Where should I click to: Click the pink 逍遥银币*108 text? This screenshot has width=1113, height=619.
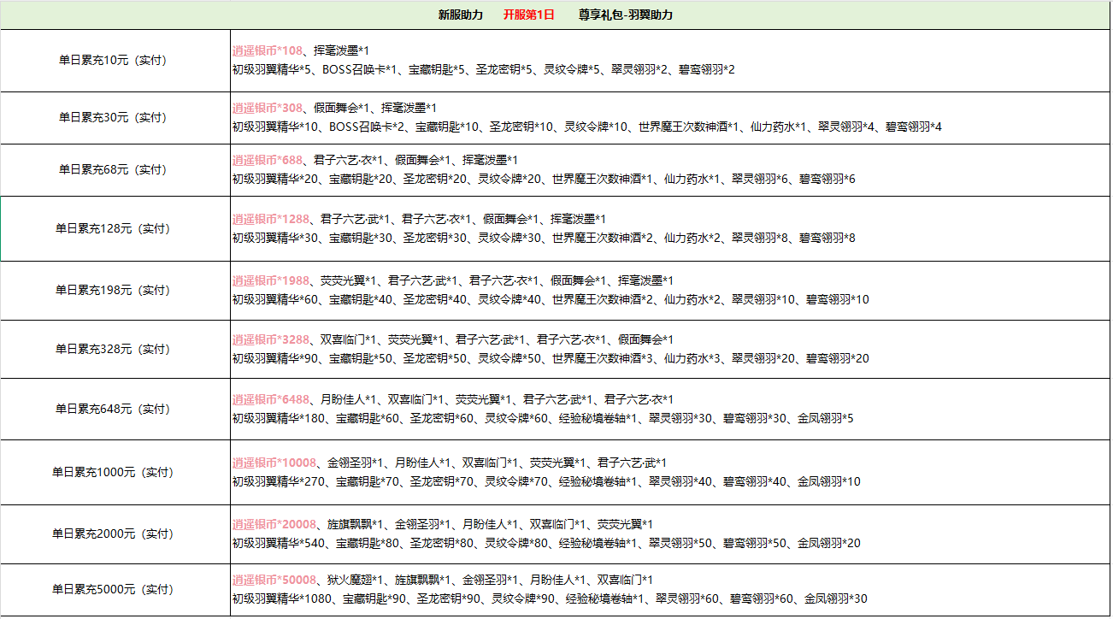click(x=268, y=51)
